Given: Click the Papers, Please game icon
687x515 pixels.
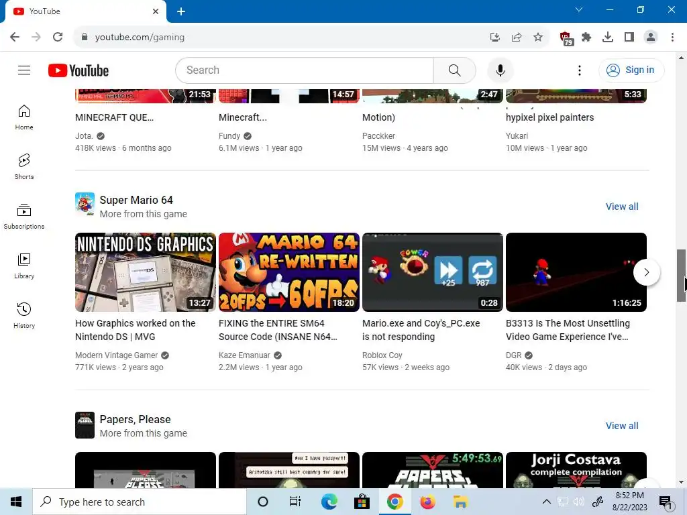Looking at the screenshot, I should [x=85, y=424].
